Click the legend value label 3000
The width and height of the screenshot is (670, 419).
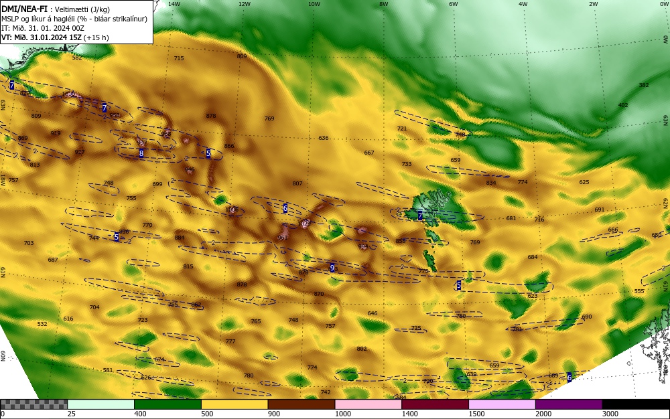point(610,414)
